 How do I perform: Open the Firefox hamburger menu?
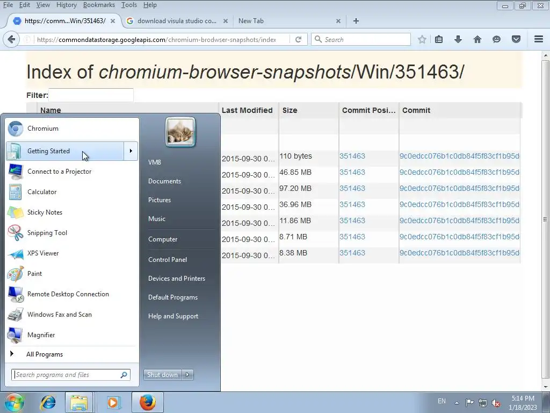pyautogui.click(x=539, y=39)
